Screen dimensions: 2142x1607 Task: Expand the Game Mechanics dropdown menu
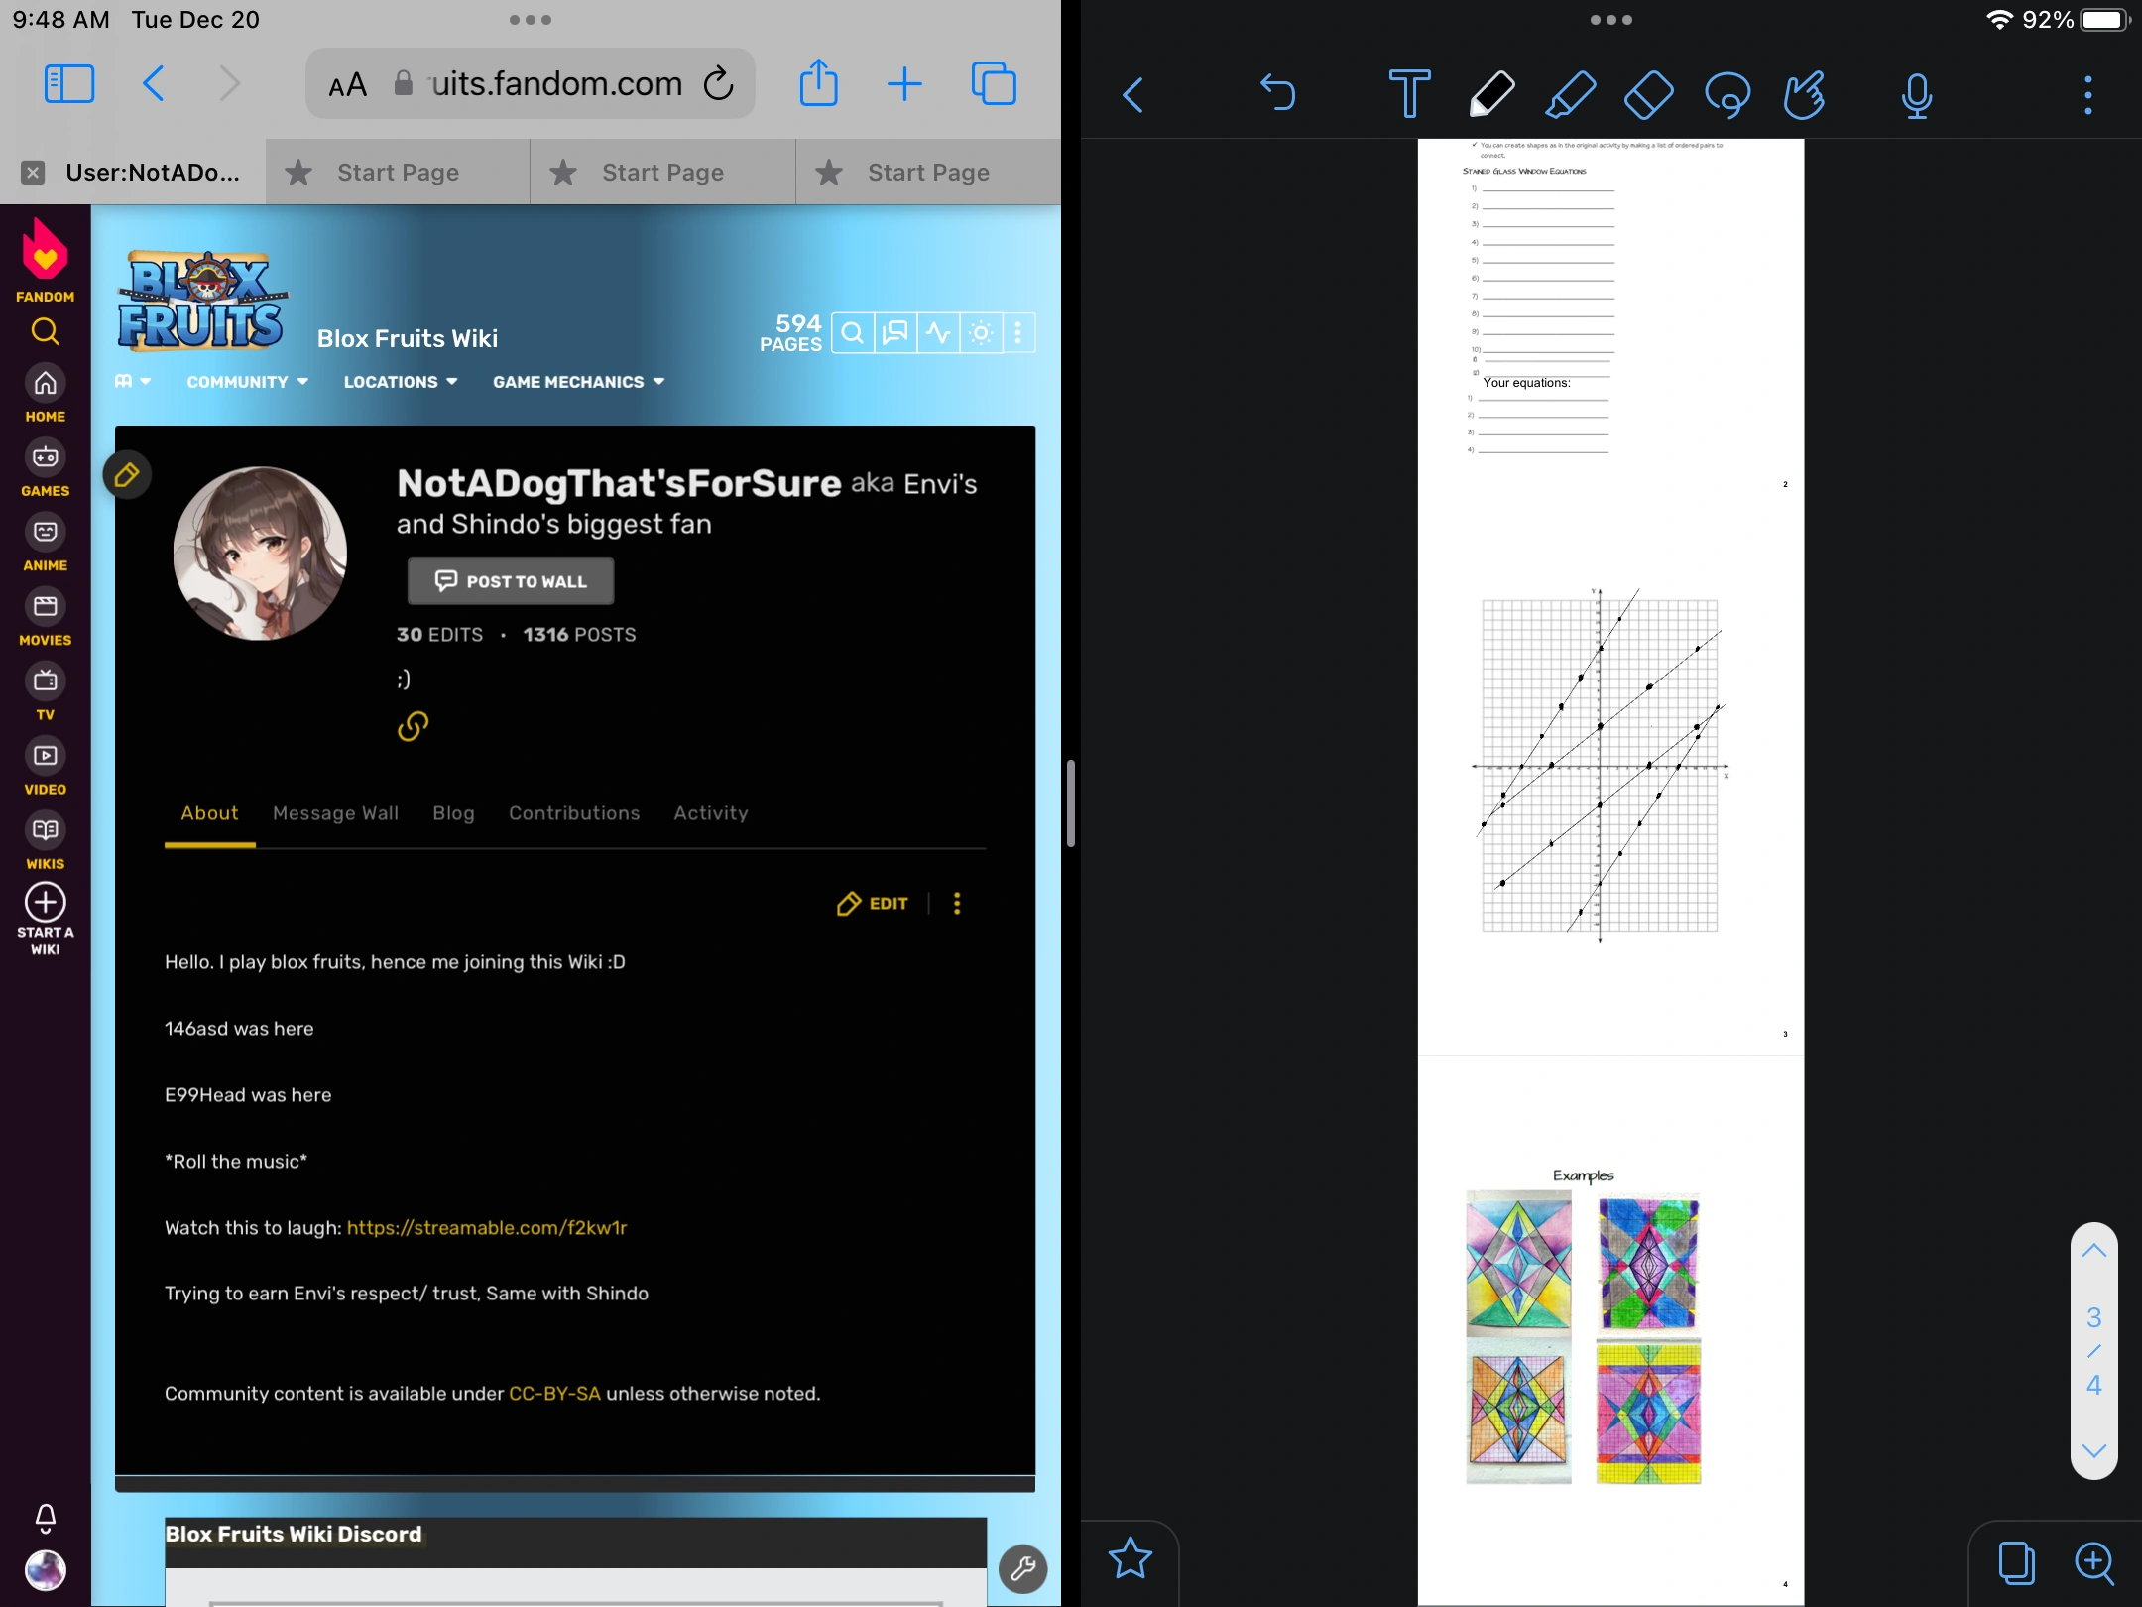[x=578, y=382]
